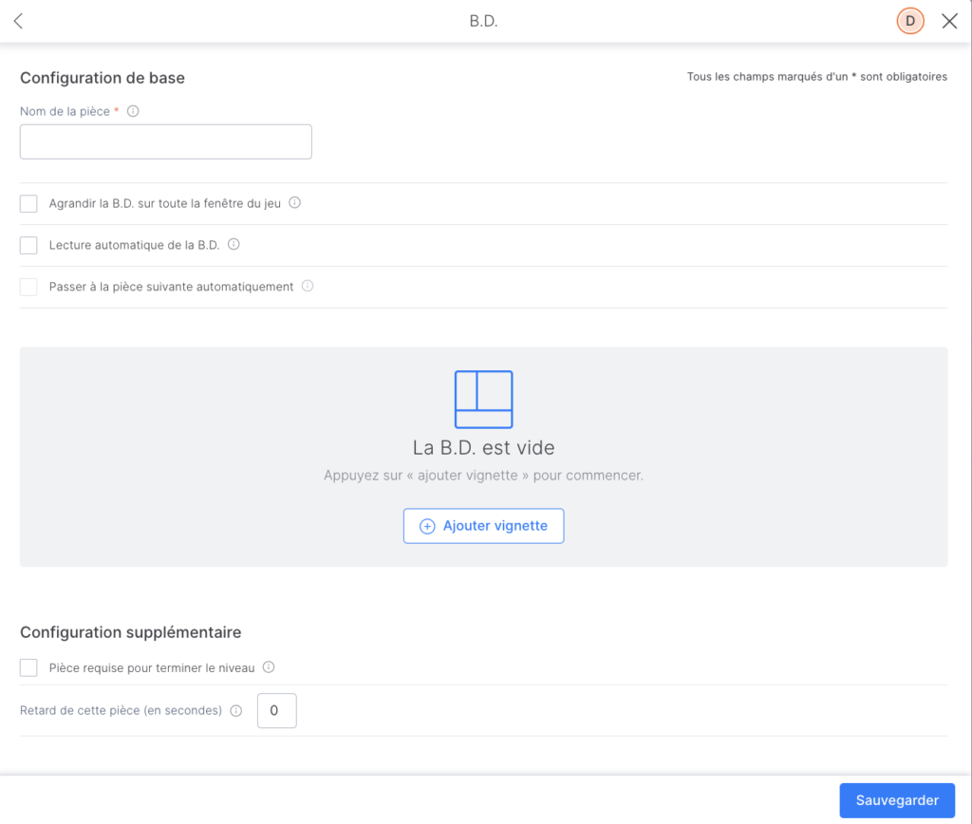Click the 'B.D.' title in the header
This screenshot has height=824, width=972.
pos(483,21)
